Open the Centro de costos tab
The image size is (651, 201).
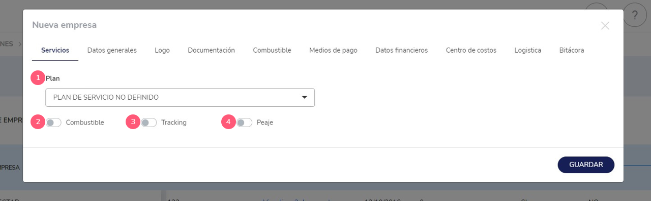point(471,50)
